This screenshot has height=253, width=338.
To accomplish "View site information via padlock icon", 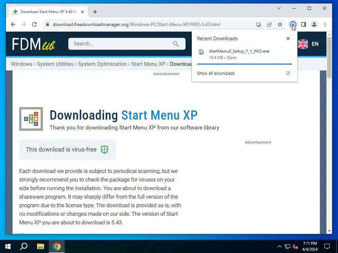I will [x=48, y=24].
